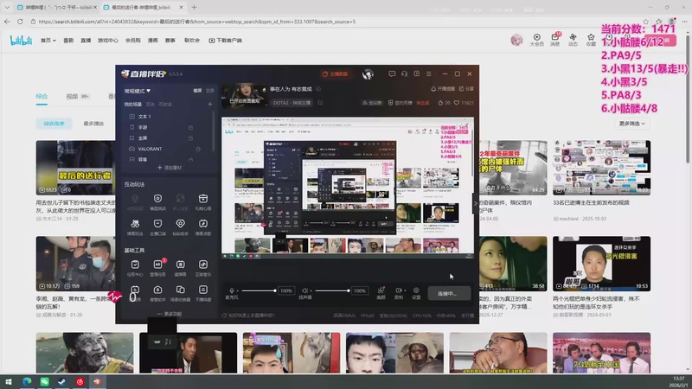Viewport: 692px width, 389px height.
Task: Open the browser tab list chevron
Action: (x=7, y=8)
